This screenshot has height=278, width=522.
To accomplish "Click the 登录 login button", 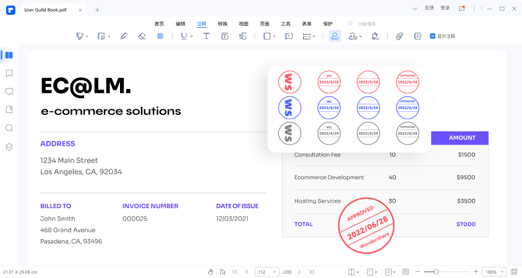I will coord(445,8).
